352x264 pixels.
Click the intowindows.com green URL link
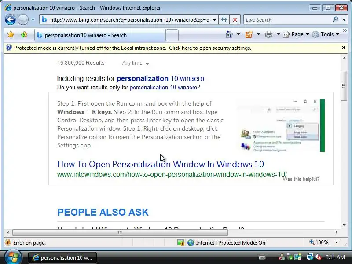(172, 174)
